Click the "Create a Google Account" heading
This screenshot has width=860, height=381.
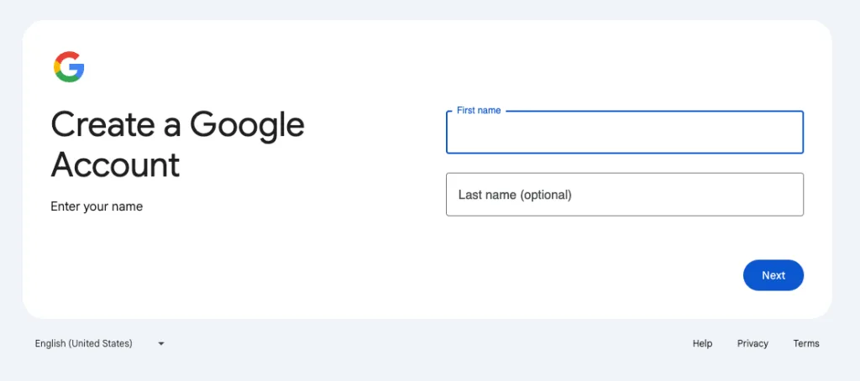[x=177, y=144]
